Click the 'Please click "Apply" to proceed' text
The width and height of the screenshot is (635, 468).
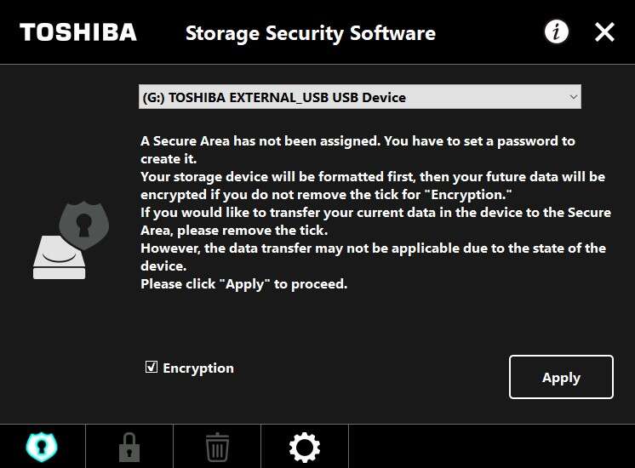244,284
